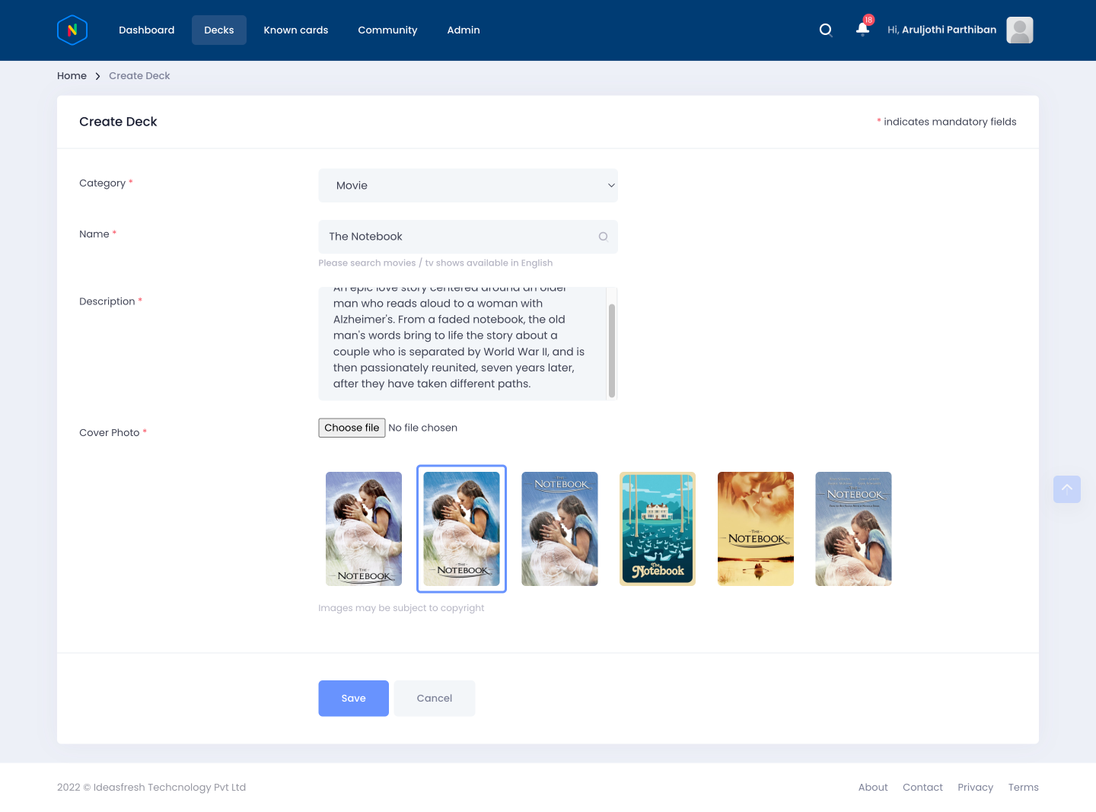Click the Create Deck breadcrumb text
Screen dimensions: 1096x812
(x=139, y=76)
